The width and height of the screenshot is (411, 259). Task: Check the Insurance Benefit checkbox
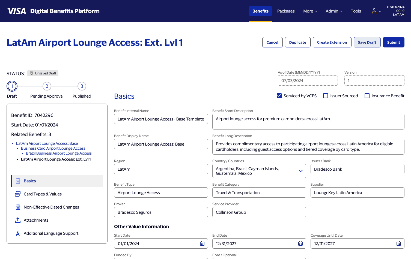[x=367, y=96]
